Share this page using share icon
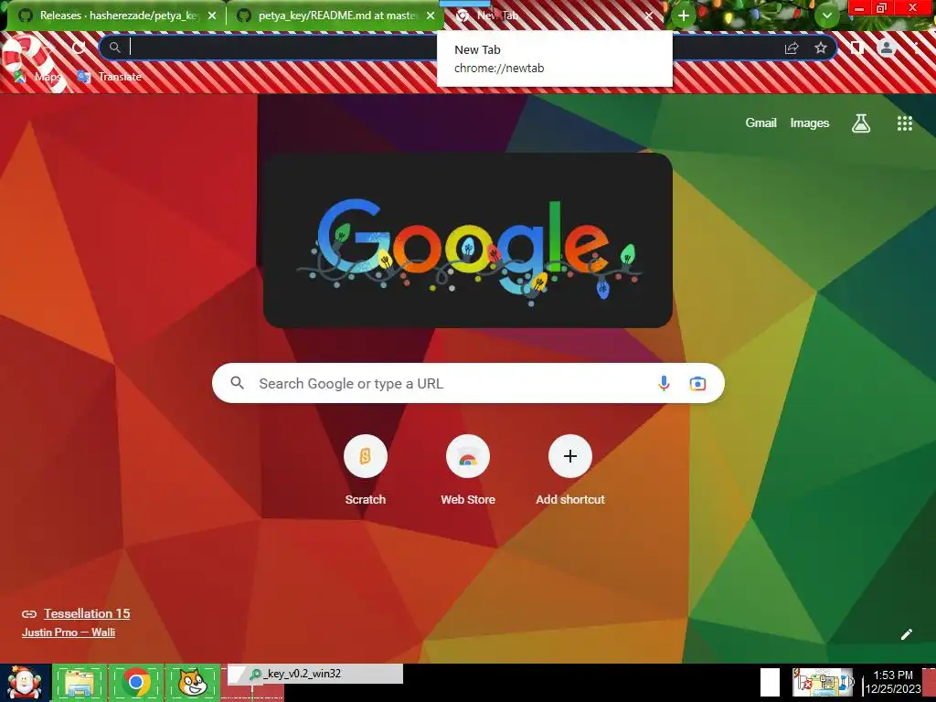The image size is (936, 702). (x=792, y=48)
